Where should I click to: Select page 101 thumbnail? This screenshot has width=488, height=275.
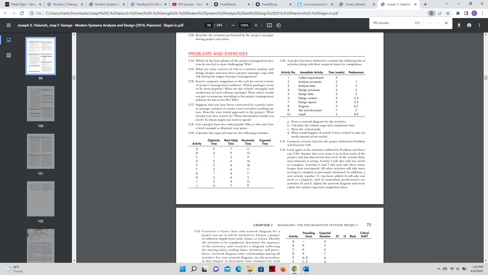click(41, 151)
